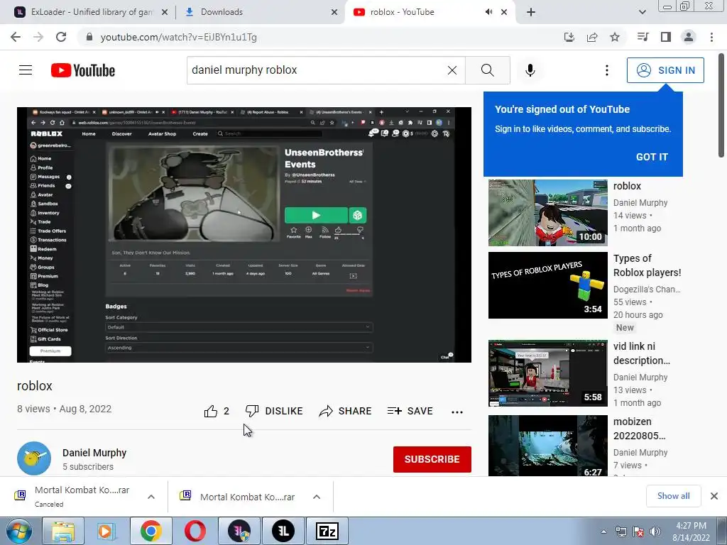Open the Windows Media Player taskbar icon
This screenshot has width=727, height=545.
pos(107,531)
